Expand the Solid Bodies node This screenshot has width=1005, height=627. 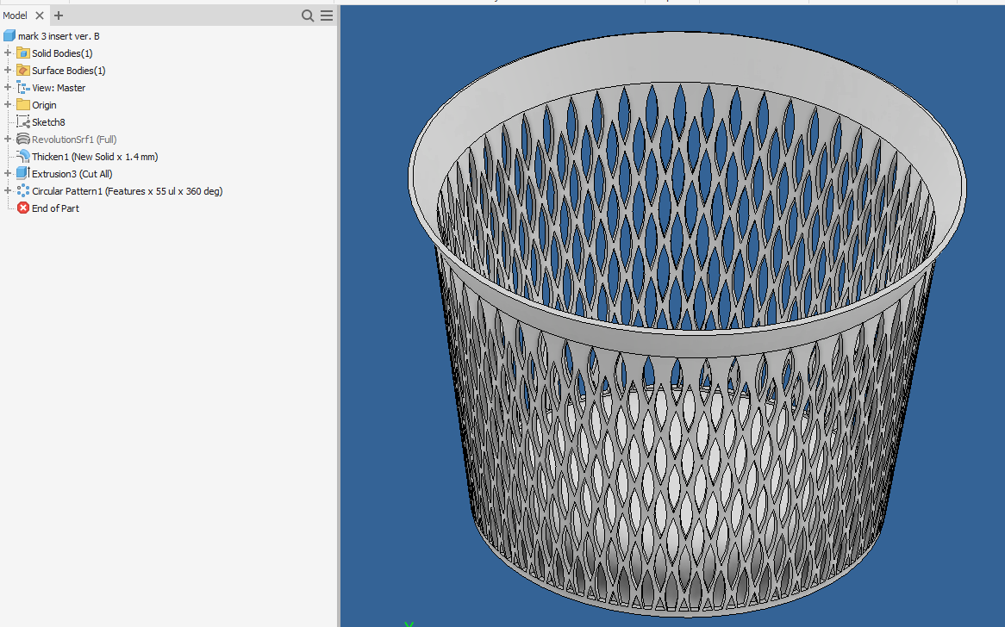coord(7,53)
